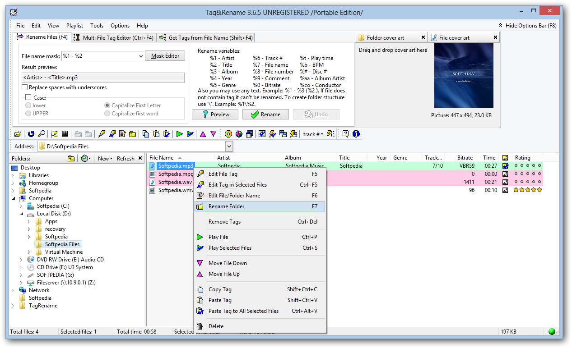Click the blue info toolbar icon
The image size is (572, 348).
tap(356, 134)
